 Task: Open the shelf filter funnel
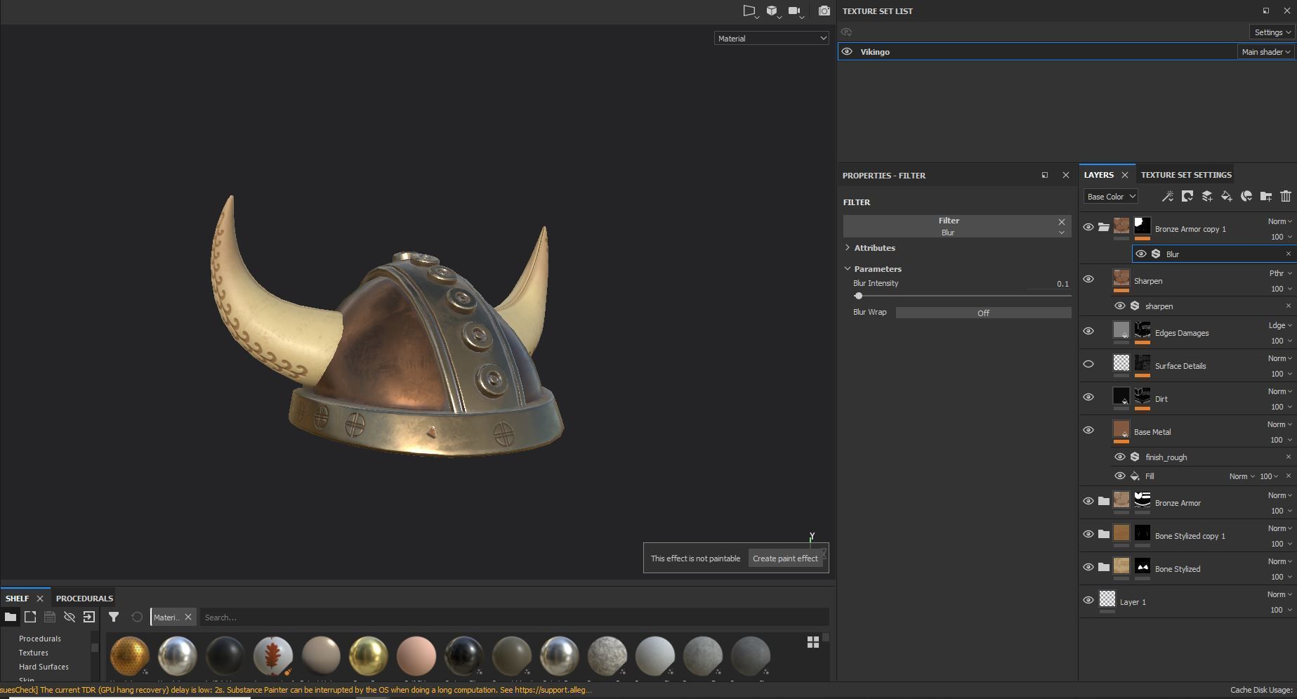(113, 617)
